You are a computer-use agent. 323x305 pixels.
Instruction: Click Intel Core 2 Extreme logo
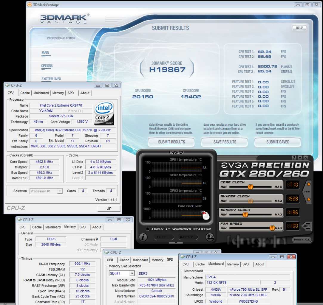point(104,113)
